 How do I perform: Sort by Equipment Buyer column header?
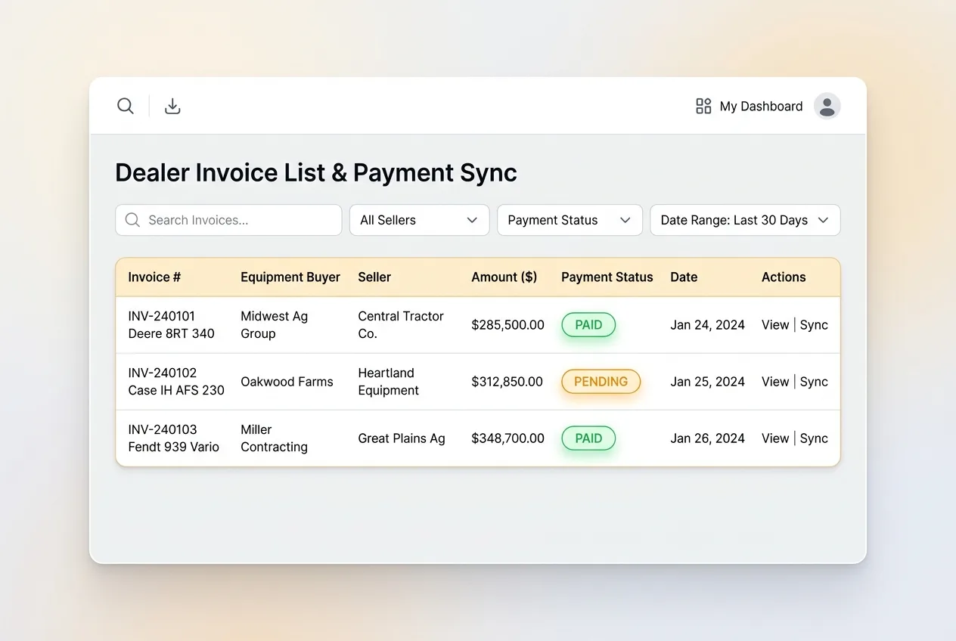click(290, 277)
